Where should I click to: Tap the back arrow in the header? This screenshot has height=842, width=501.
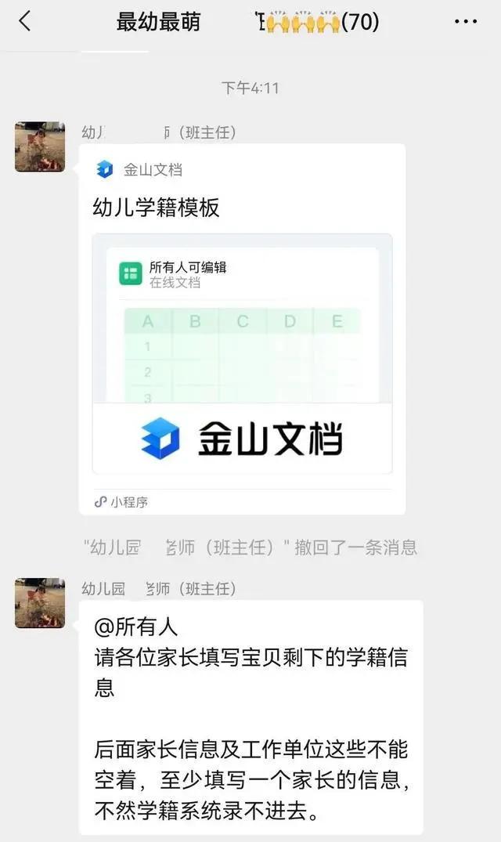(25, 22)
